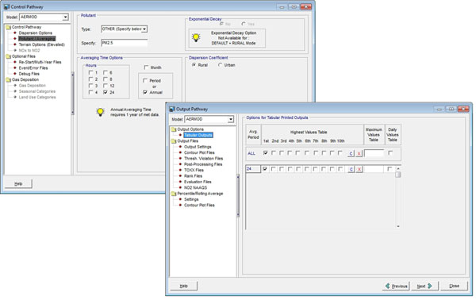Screen dimensions: 476x300
Task: Click the Optional Files folder icon
Action: click(x=8, y=56)
